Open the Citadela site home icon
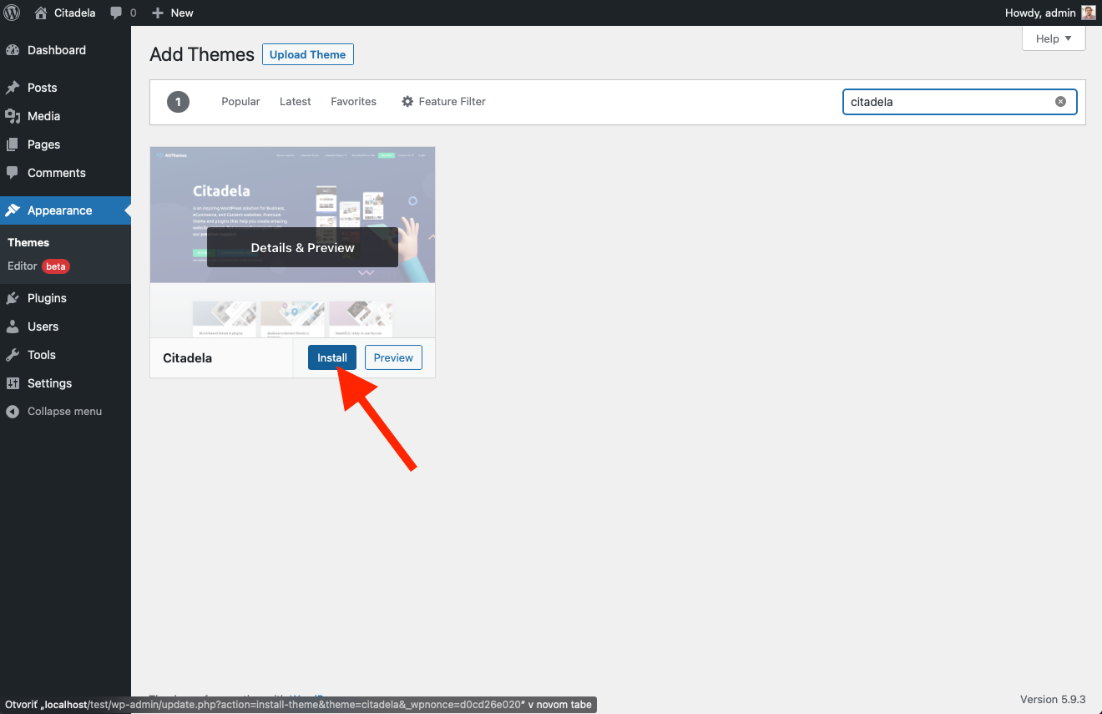The image size is (1102, 714). coord(41,13)
